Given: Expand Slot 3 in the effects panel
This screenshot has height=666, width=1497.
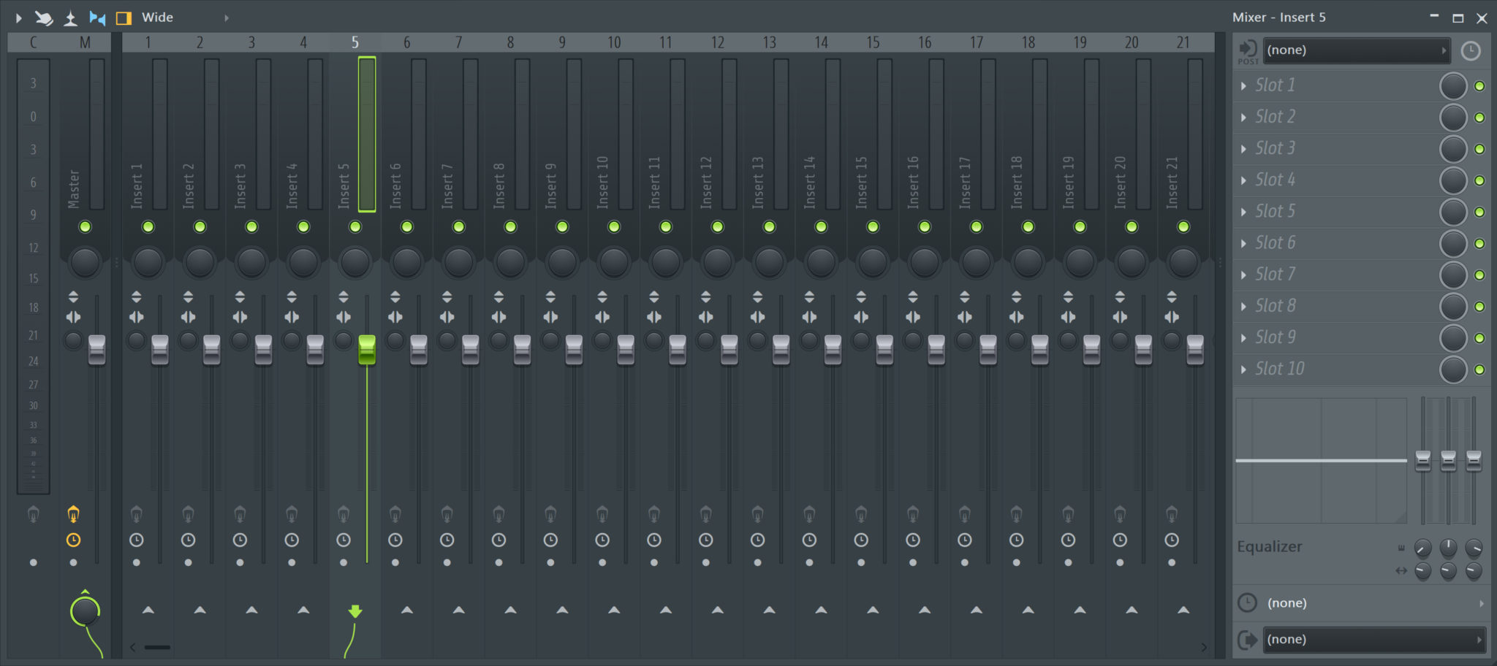Looking at the screenshot, I should coord(1243,148).
